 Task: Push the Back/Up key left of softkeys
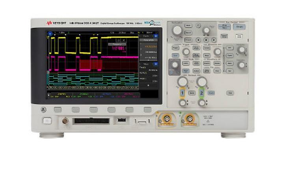[43, 110]
